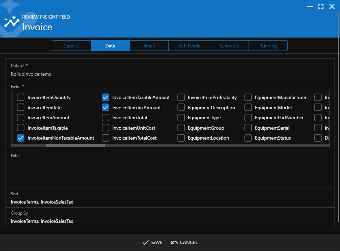
Task: Disable the InvoiceItemTaxAmount checkbox
Action: (x=106, y=107)
